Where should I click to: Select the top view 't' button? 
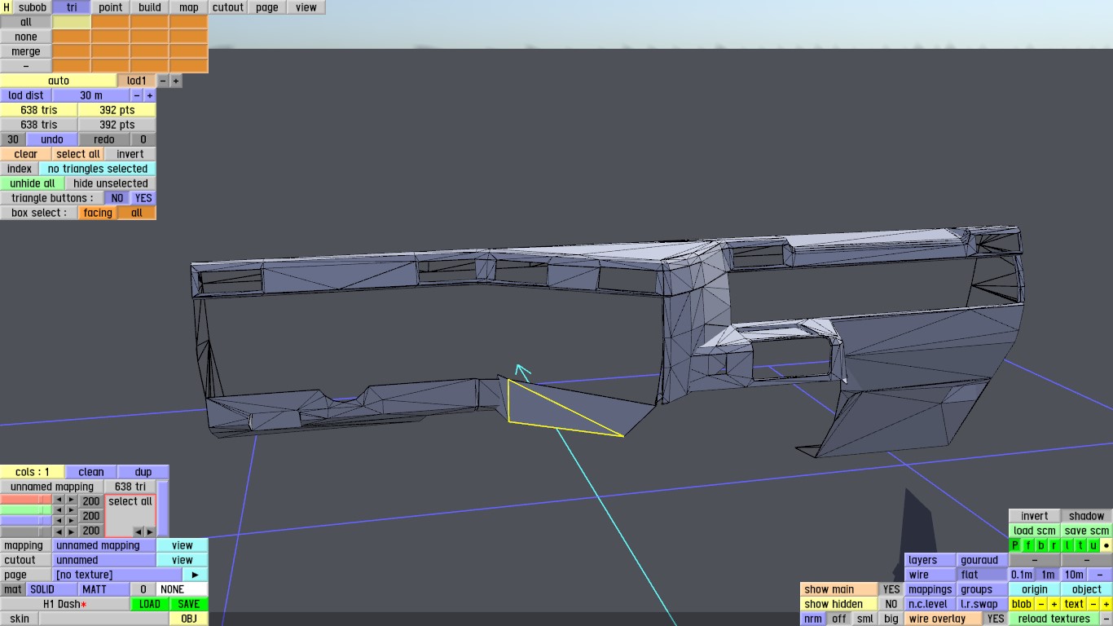[x=1080, y=545]
